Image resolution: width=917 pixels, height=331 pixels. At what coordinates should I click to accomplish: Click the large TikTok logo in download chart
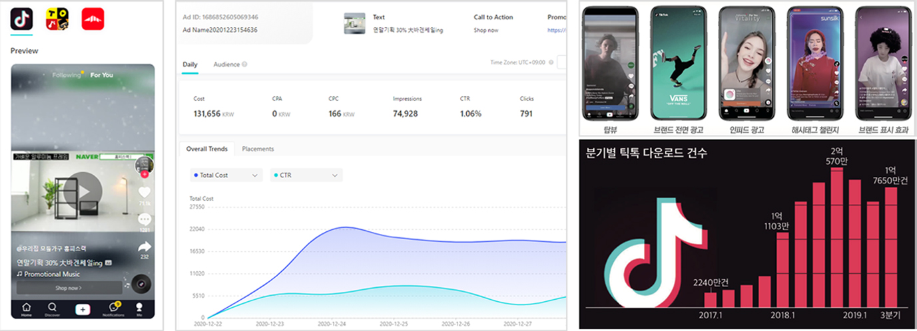coord(656,254)
